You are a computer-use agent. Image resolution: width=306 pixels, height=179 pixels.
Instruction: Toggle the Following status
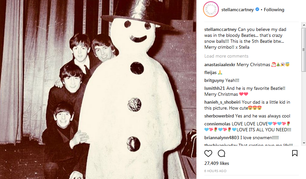(x=274, y=10)
